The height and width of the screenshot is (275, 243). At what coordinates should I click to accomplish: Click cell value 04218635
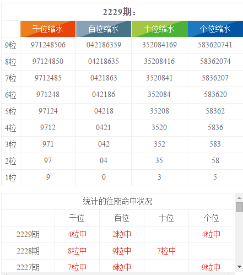click(x=104, y=61)
